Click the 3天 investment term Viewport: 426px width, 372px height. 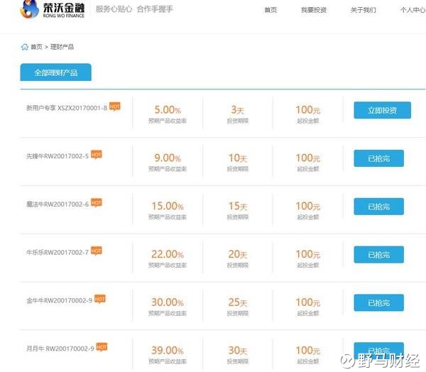[x=238, y=110]
